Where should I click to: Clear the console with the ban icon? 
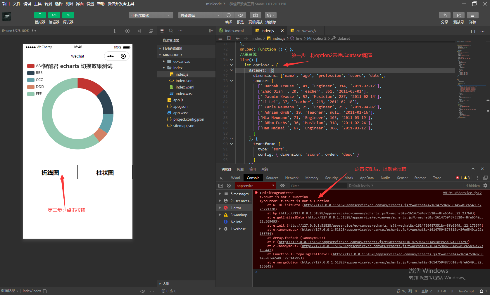pos(229,185)
